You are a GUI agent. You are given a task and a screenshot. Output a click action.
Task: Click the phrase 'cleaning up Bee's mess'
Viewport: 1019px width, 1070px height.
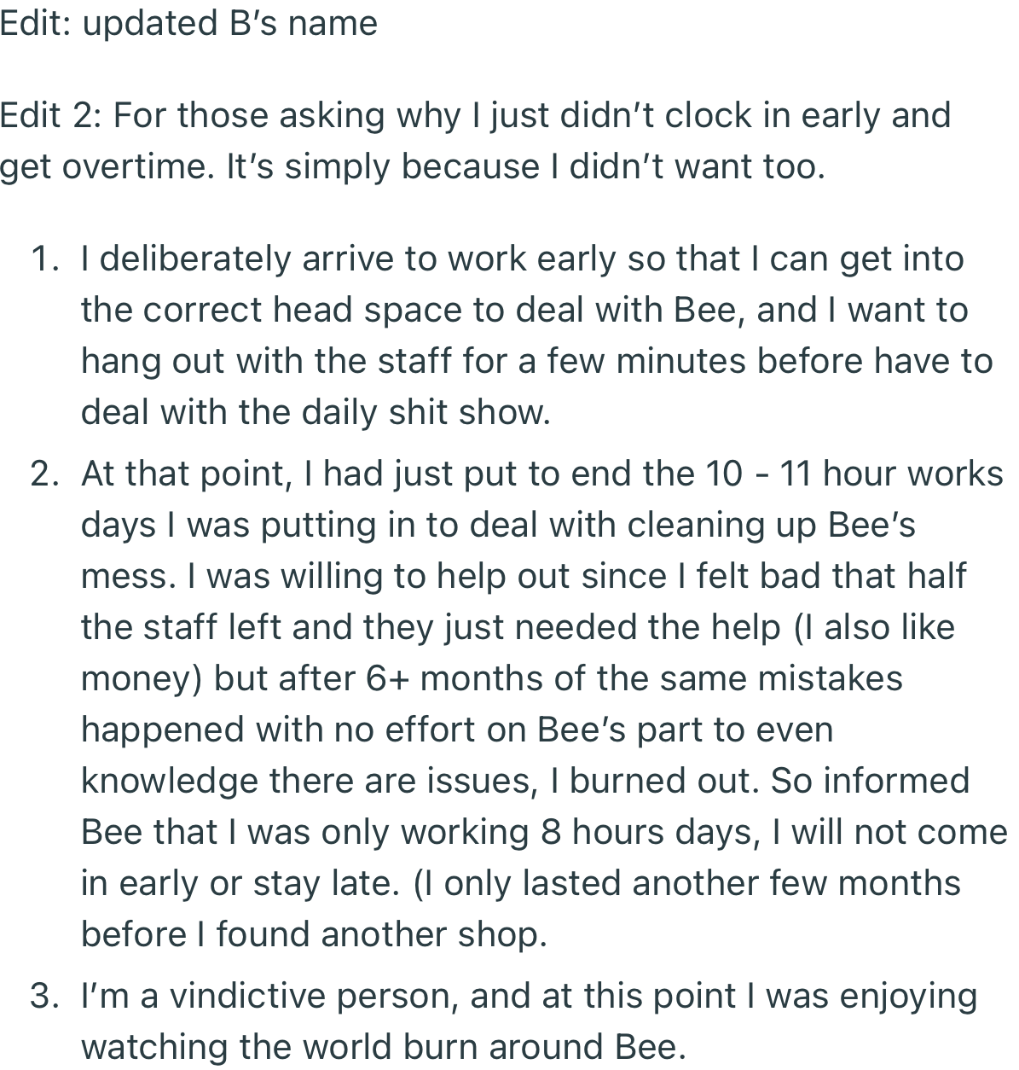499,550
